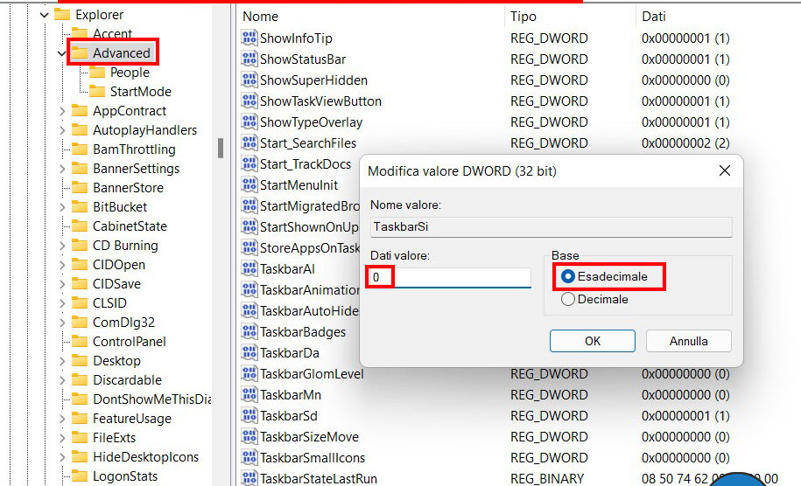Select the StartShownOnUp value name

tap(309, 227)
